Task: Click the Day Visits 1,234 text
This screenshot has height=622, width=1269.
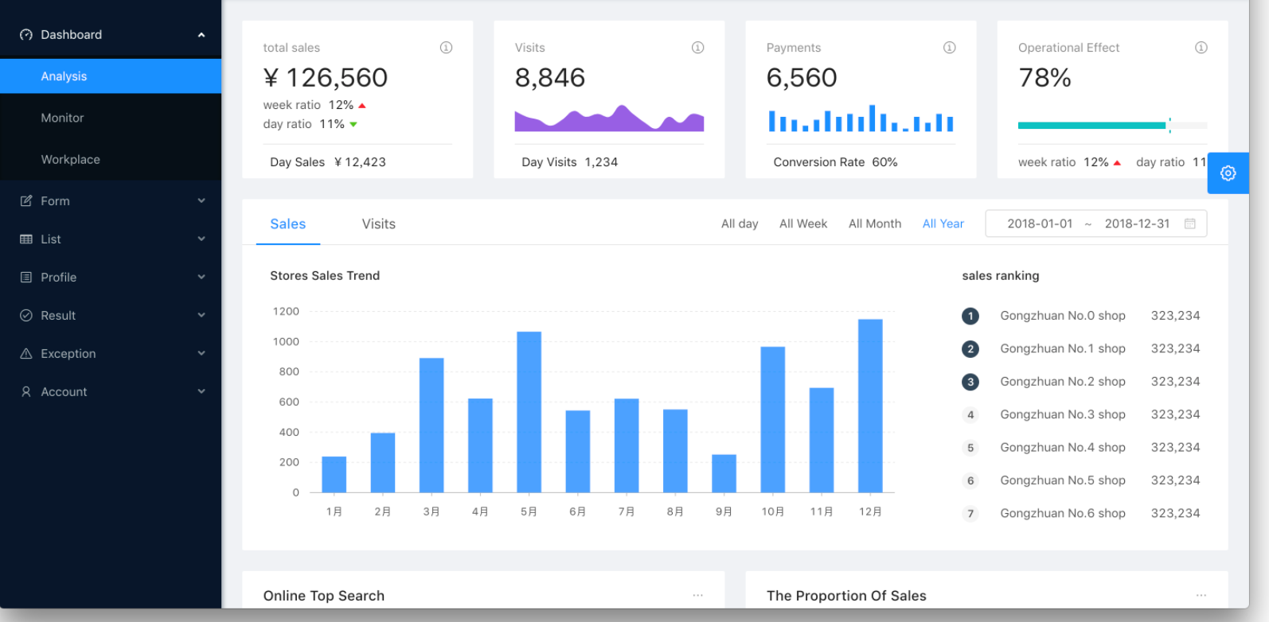Action: (570, 162)
